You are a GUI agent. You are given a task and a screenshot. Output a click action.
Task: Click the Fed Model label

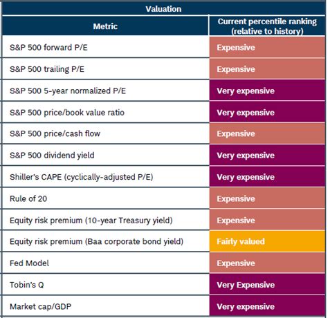(29, 263)
